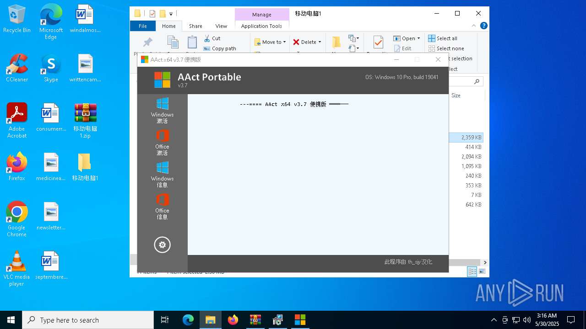Switch to the Home ribbon tab
Image resolution: width=586 pixels, height=329 pixels.
(169, 26)
